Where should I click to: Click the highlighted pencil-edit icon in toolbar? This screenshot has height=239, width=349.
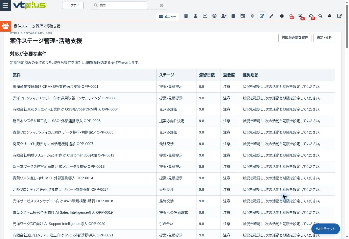(x=262, y=16)
